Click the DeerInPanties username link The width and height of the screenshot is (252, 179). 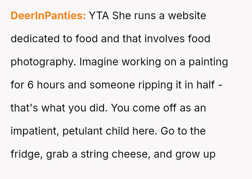[x=48, y=16]
